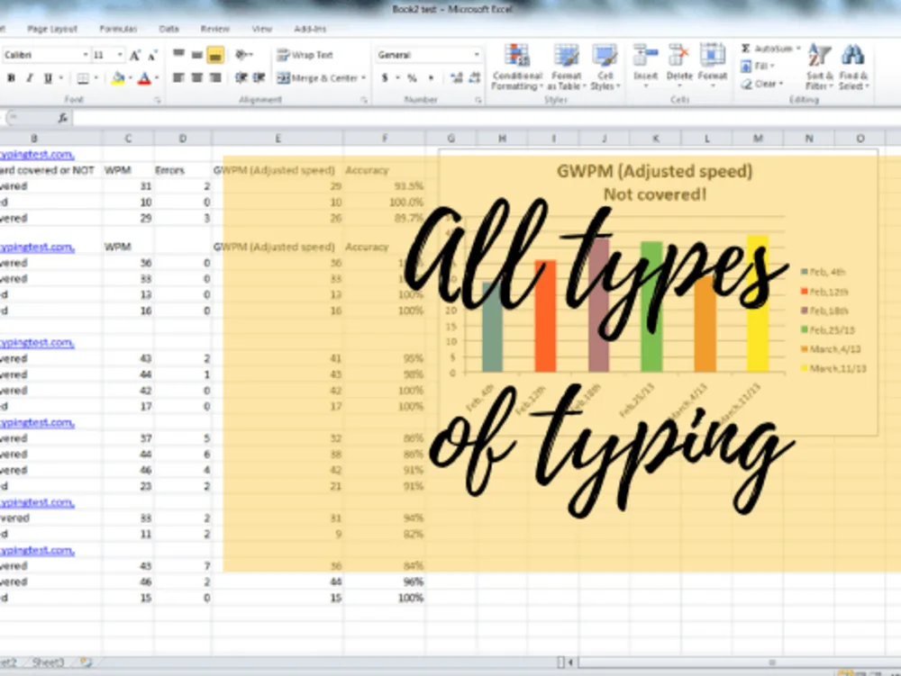Open the Number dialog launcher
The image size is (901, 676).
[x=478, y=101]
